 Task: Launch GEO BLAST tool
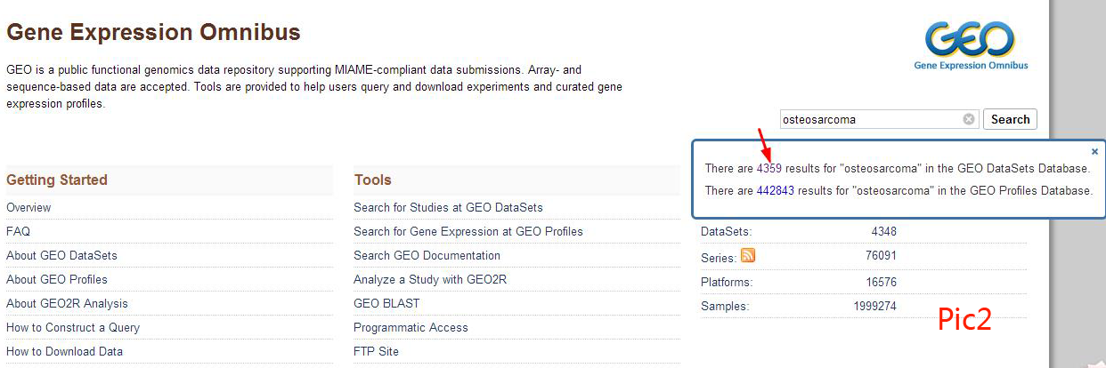[x=386, y=303]
